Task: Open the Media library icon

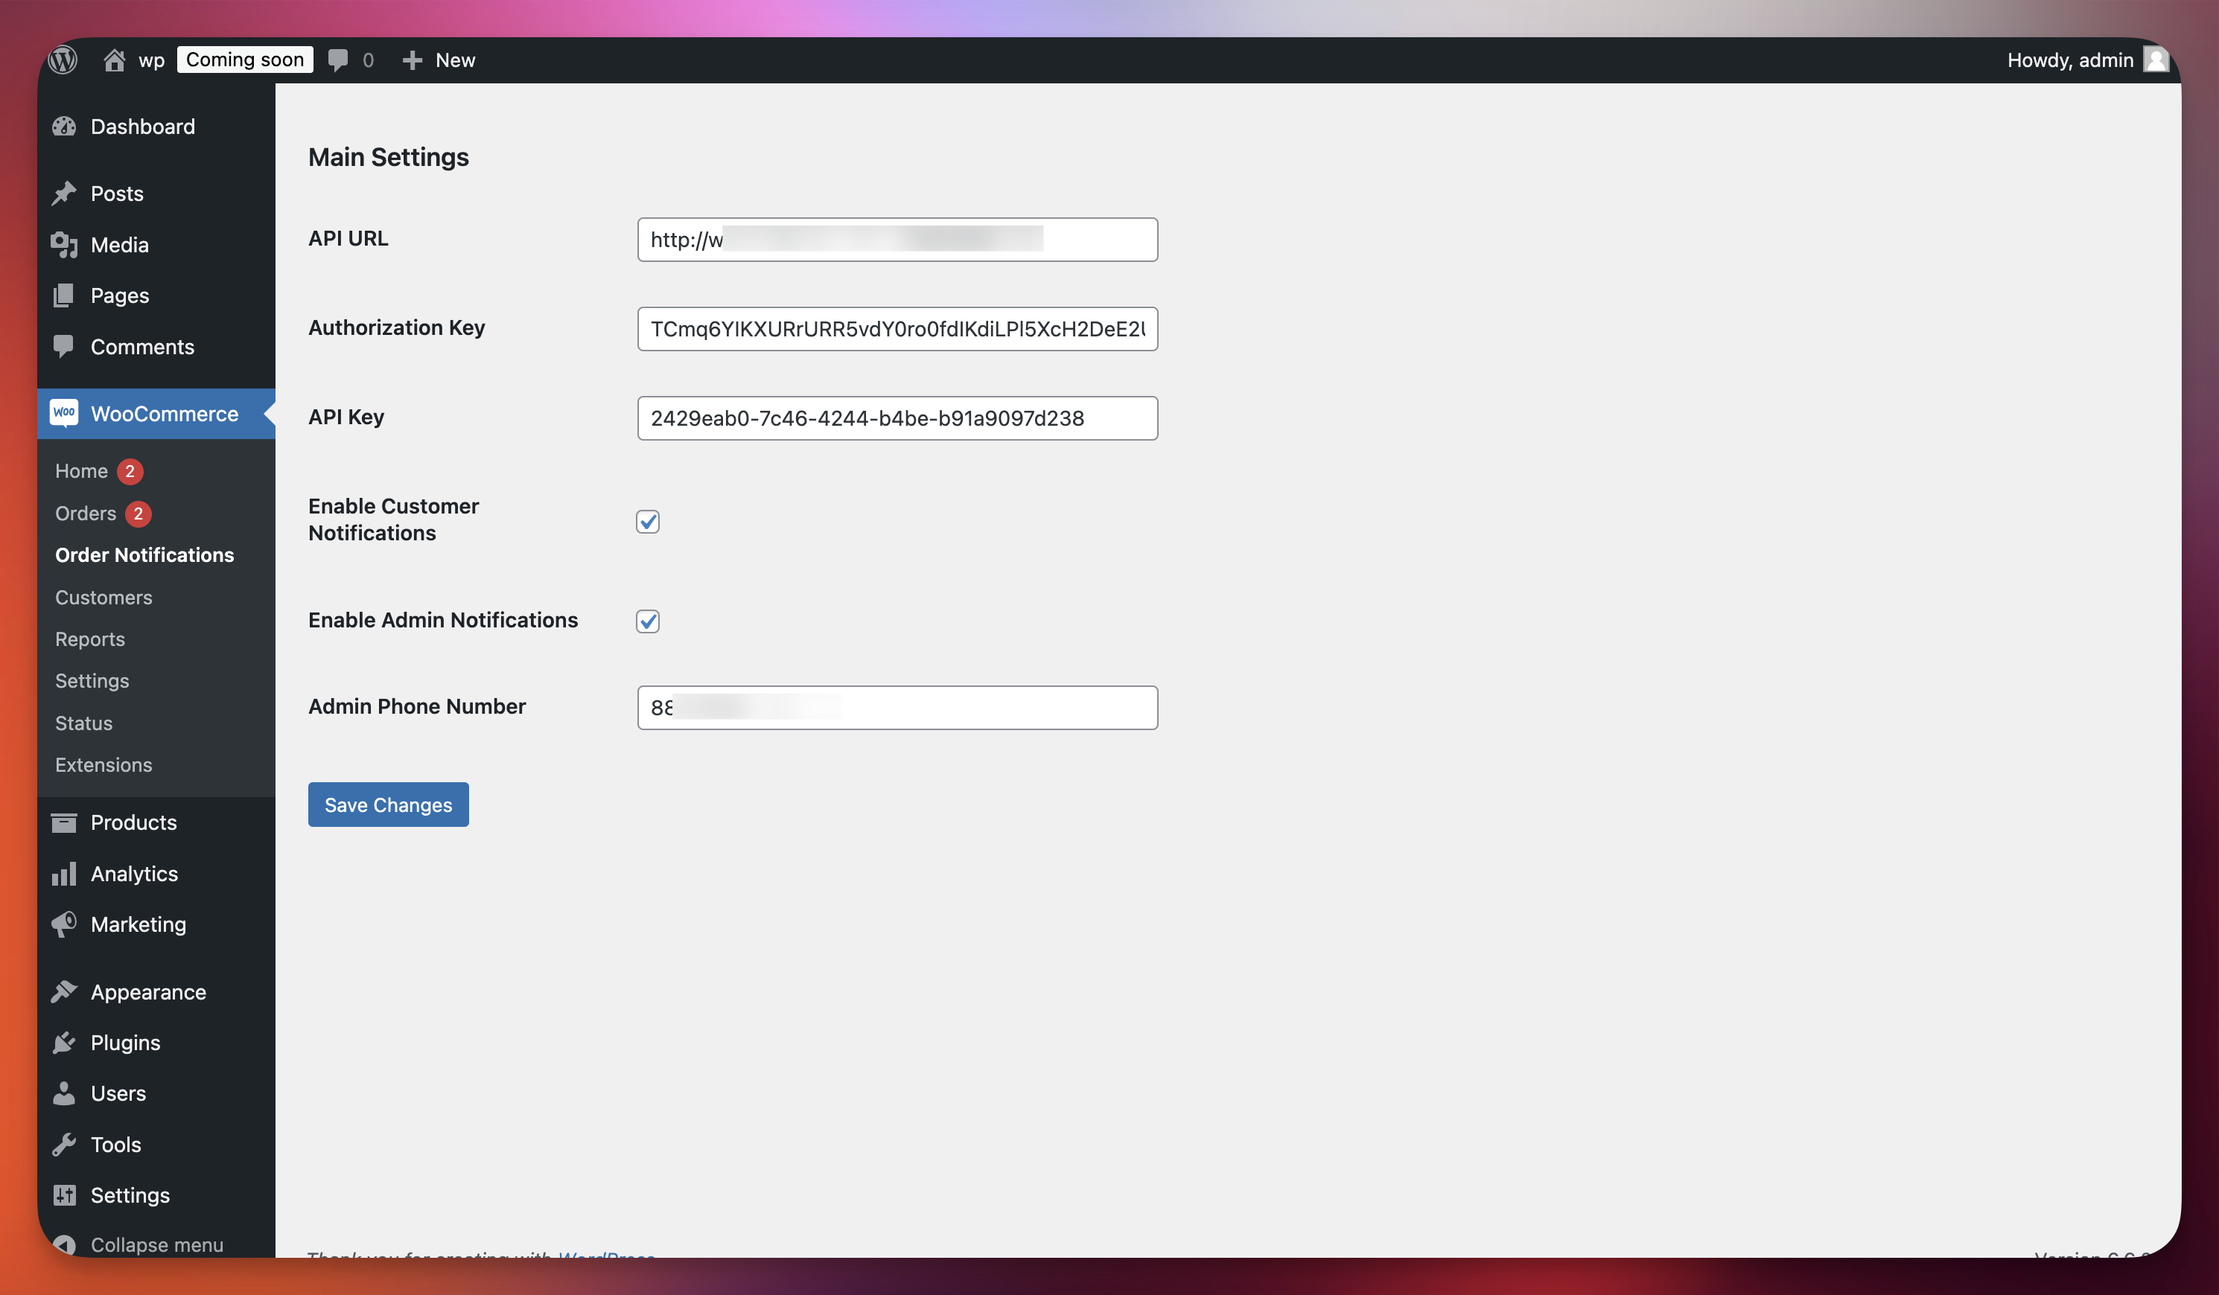Action: click(x=63, y=244)
